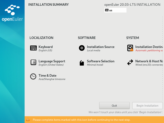Open the Software Selection package icon
This screenshot has height=123, width=164.
pos(82,63)
